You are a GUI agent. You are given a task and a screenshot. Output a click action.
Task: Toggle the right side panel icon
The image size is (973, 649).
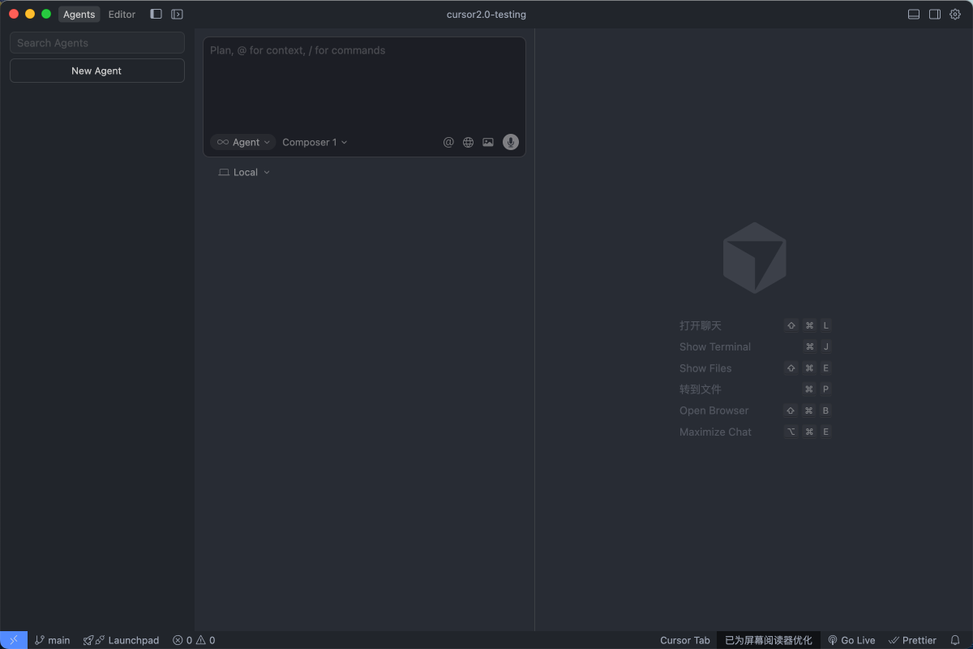coord(935,14)
